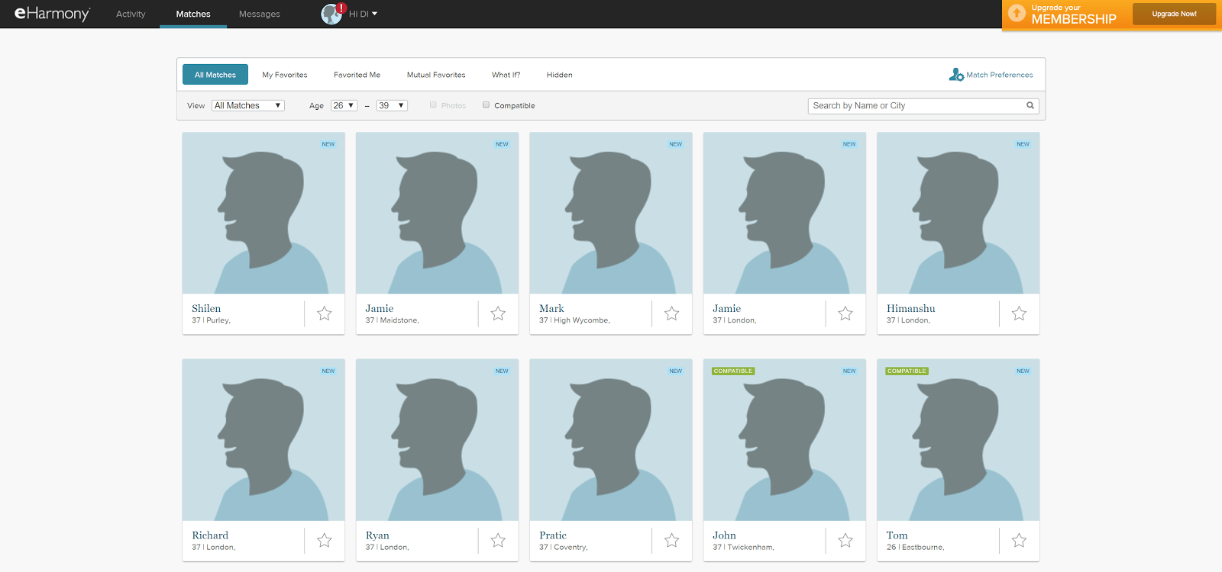Switch to the My Favorites tab
The height and width of the screenshot is (572, 1222).
click(x=285, y=75)
